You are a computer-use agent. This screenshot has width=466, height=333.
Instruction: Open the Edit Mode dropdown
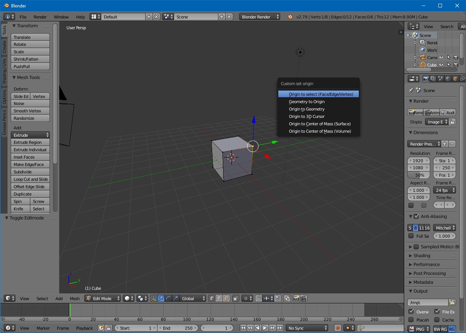click(103, 298)
